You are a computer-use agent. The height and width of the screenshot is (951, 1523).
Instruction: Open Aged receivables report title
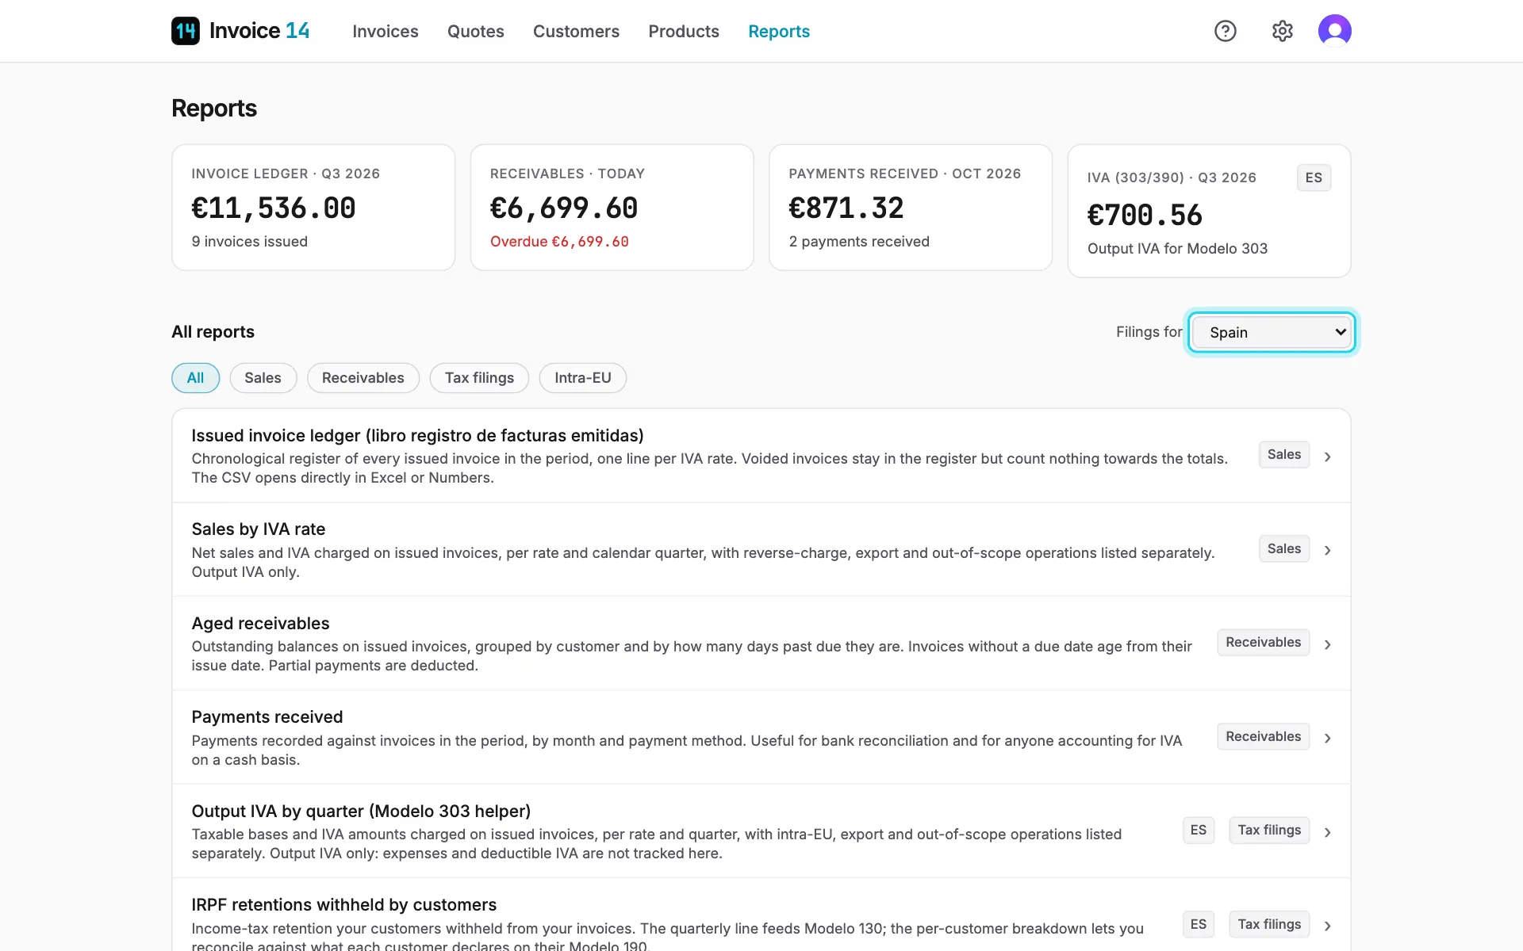point(260,623)
